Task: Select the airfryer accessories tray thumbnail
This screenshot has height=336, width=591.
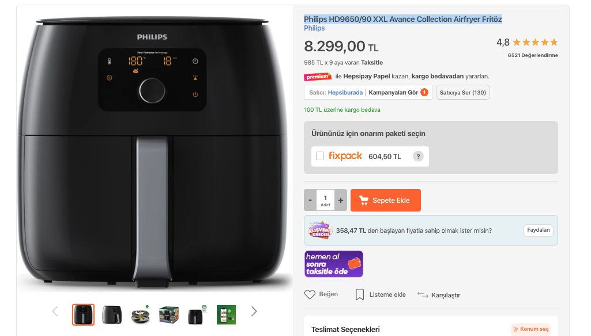Action: pyautogui.click(x=140, y=315)
